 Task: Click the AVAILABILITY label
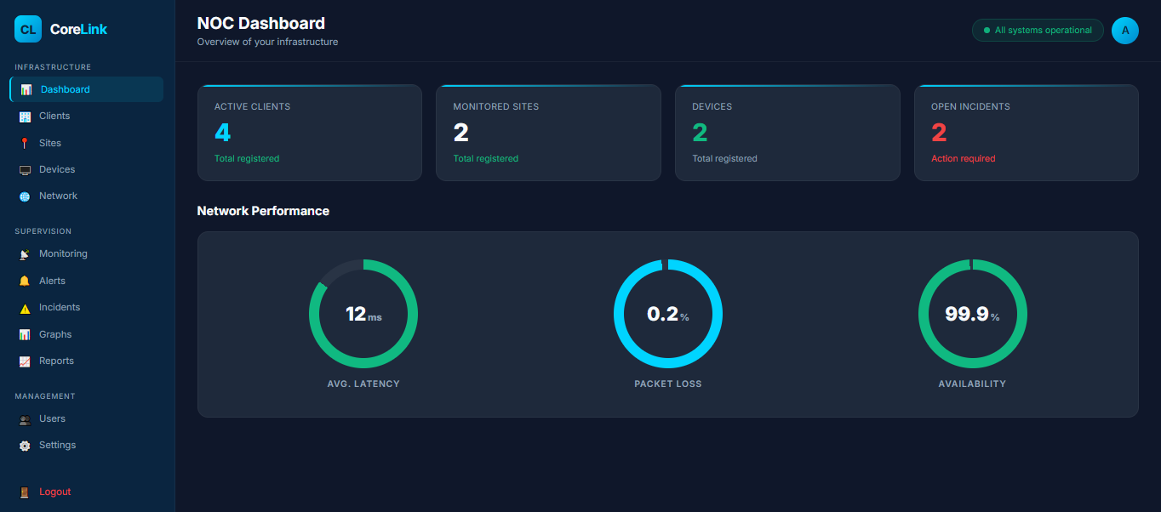tap(972, 384)
